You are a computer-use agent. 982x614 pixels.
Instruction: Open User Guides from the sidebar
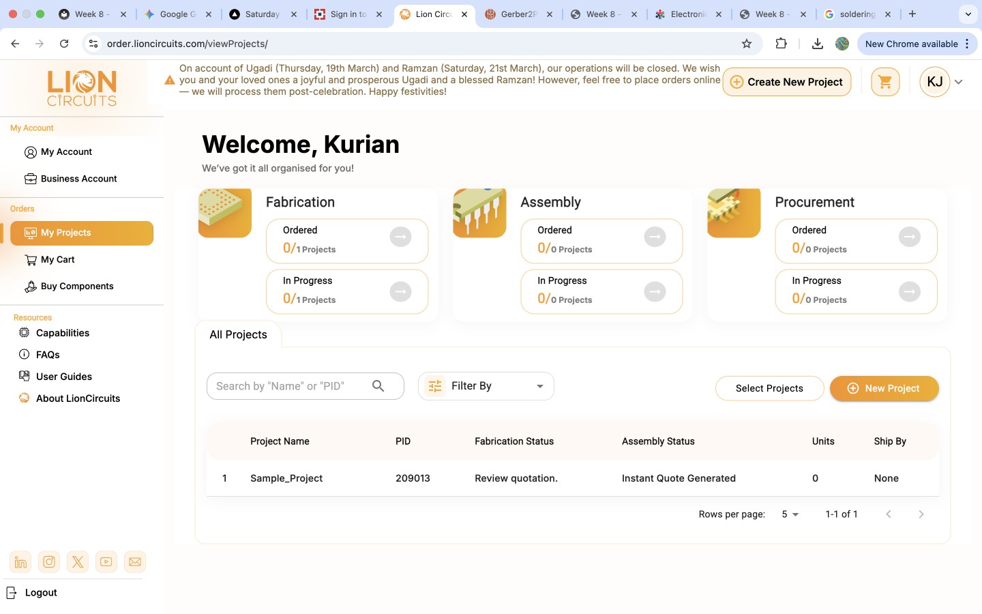64,376
